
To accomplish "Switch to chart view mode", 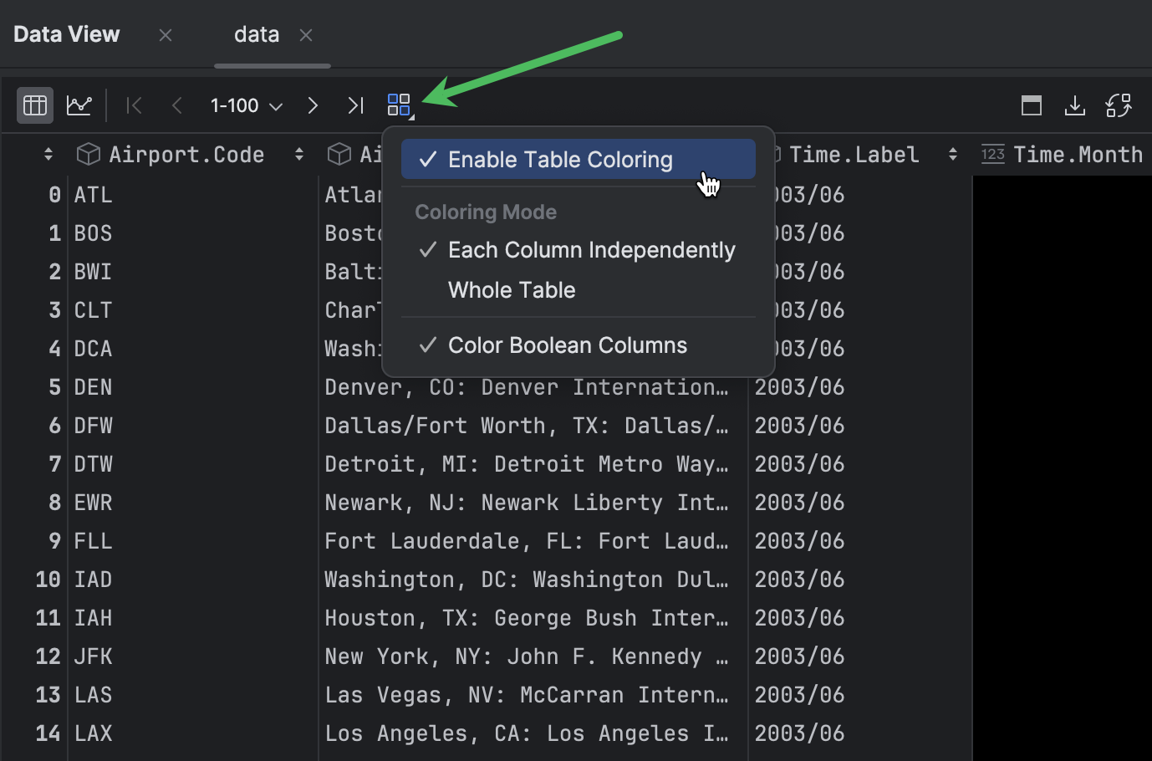I will click(79, 105).
